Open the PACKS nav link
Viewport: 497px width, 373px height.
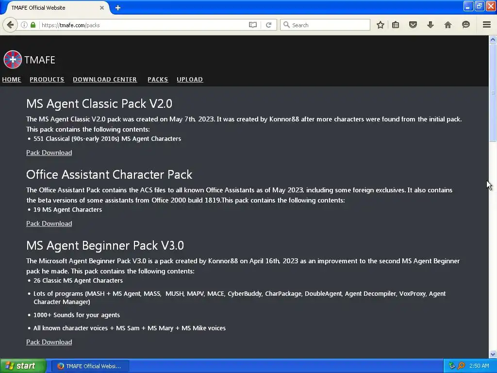158,79
